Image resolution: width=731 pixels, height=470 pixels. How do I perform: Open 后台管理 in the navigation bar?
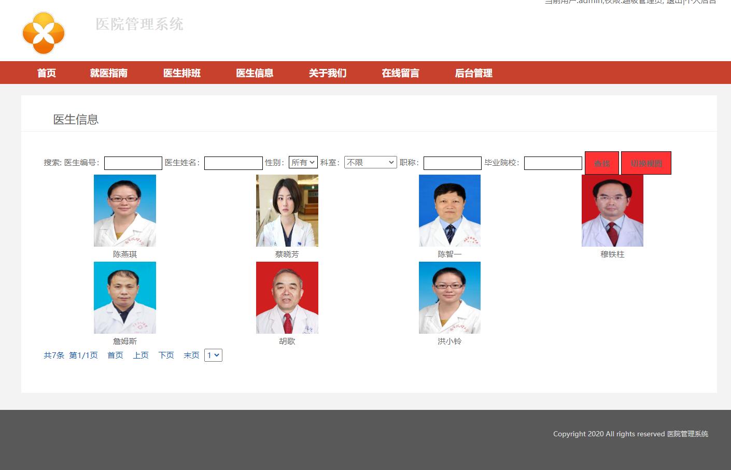click(x=473, y=73)
